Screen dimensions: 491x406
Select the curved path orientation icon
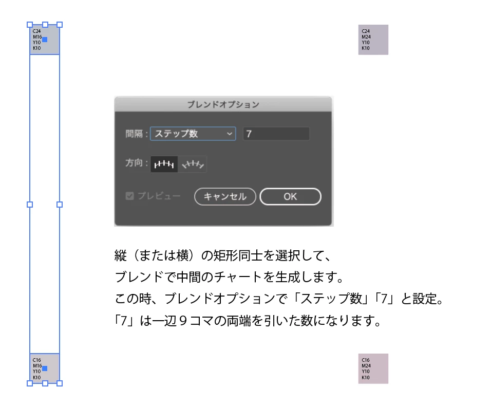[192, 164]
